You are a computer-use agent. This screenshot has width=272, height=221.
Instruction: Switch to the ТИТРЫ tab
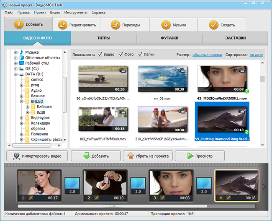coord(103,38)
